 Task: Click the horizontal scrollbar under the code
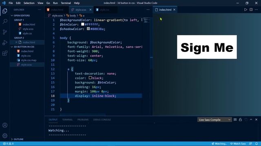pyautogui.click(x=83, y=114)
